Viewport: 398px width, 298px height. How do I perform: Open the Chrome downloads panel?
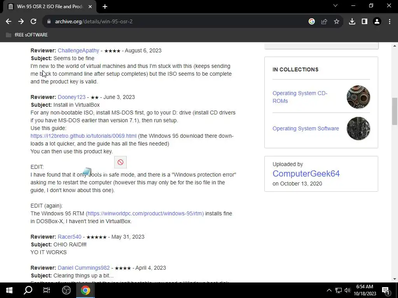click(352, 22)
